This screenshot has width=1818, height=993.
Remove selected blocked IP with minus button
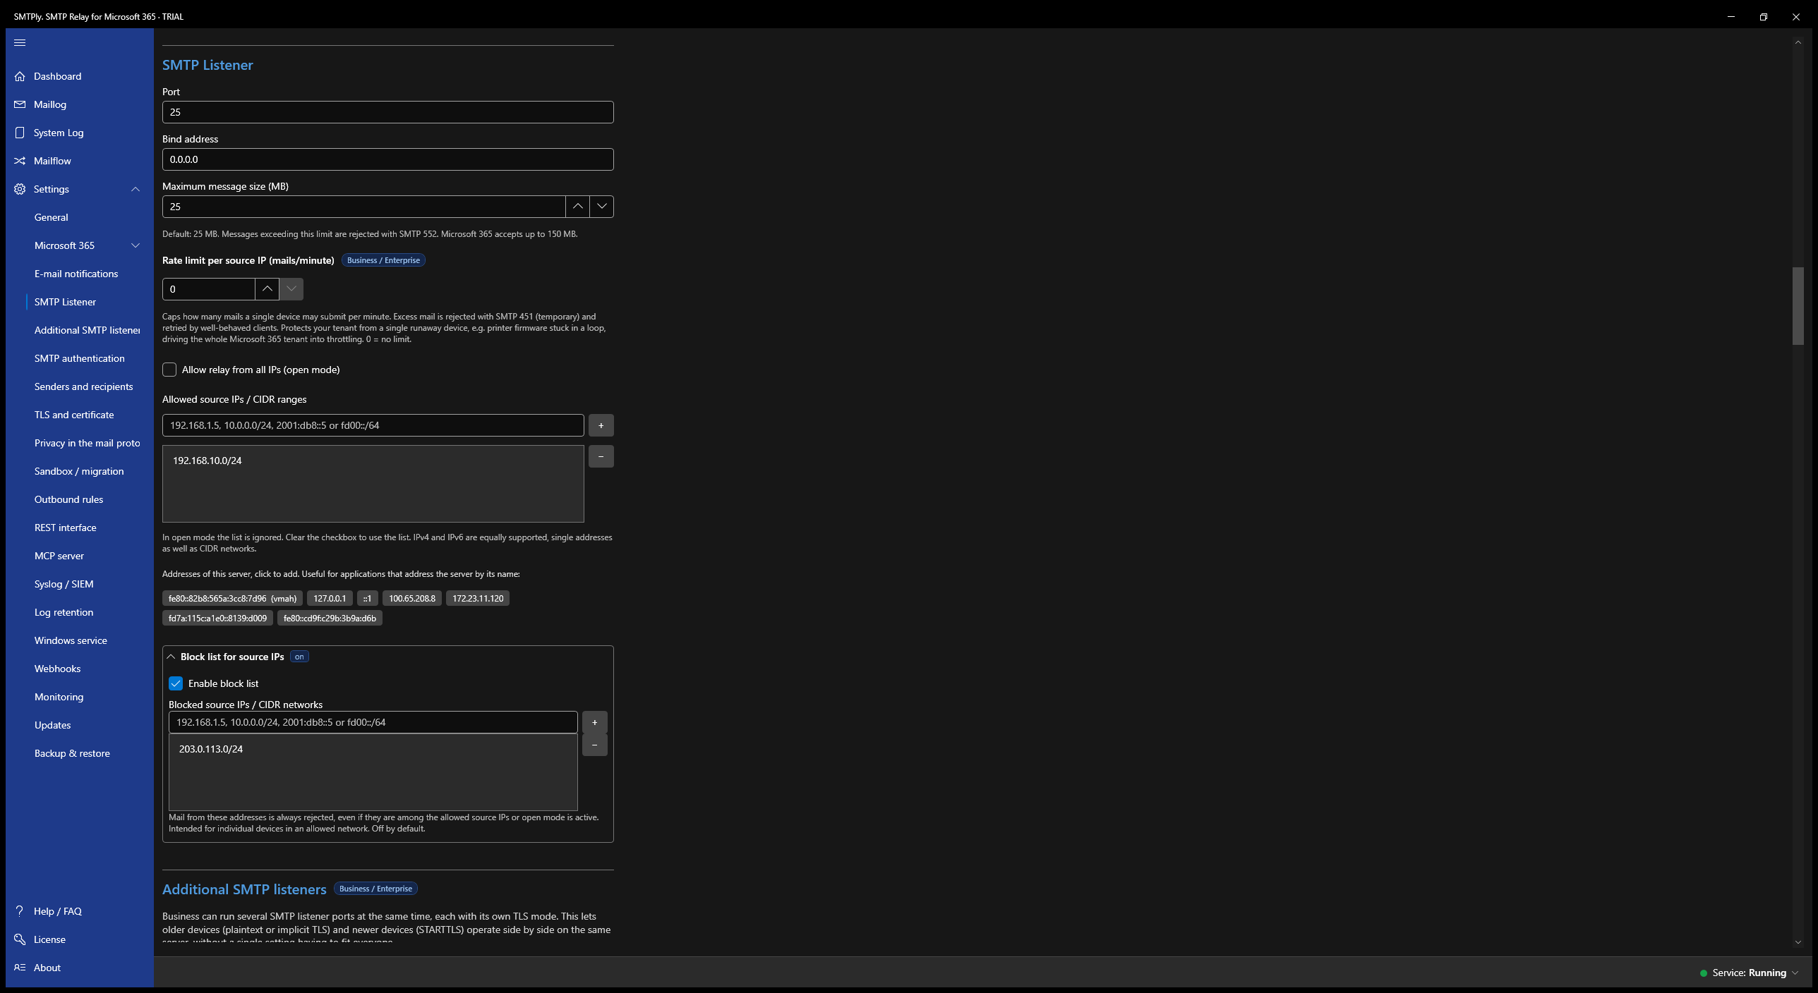pyautogui.click(x=594, y=745)
